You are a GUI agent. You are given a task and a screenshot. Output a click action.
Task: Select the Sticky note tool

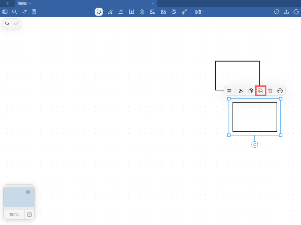[174, 12]
